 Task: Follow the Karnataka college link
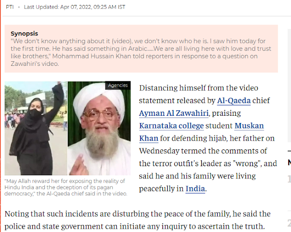pos(171,126)
